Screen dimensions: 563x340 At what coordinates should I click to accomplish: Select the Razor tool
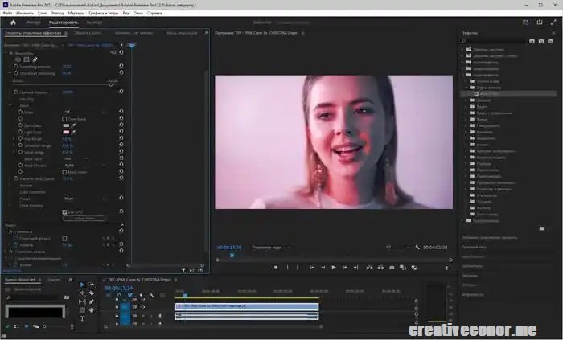pos(92,293)
